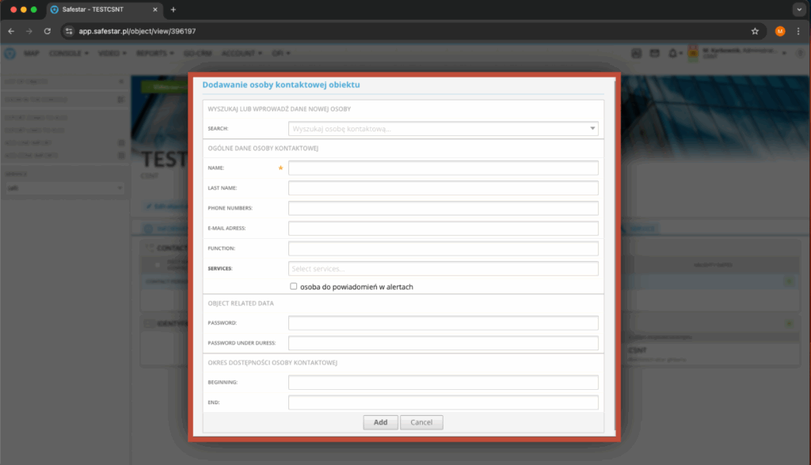This screenshot has height=465, width=811.
Task: Open the Select services dropdown
Action: coord(443,269)
